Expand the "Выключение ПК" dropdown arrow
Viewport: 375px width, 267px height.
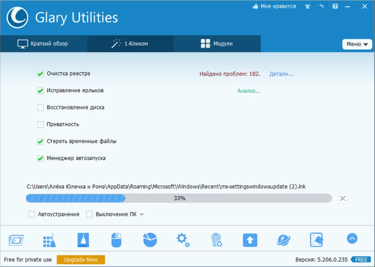point(142,214)
